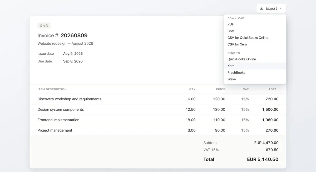Click price 90.00 for Project management
This screenshot has height=172, width=316.
220,130
